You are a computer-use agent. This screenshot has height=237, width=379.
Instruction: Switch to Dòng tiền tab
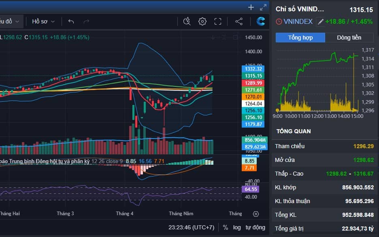[349, 38]
